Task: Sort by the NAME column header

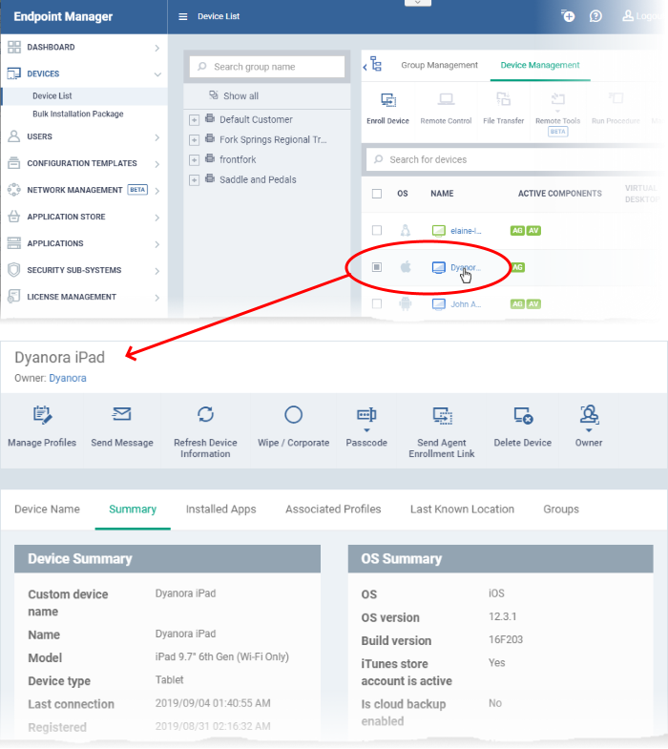Action: click(x=442, y=194)
